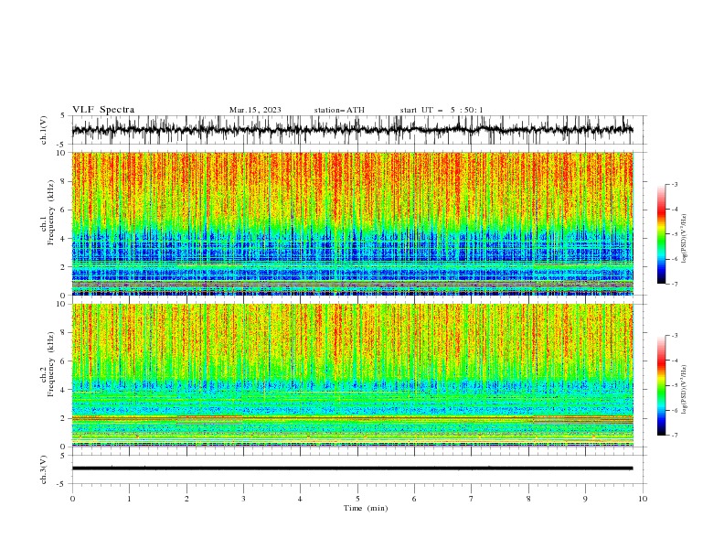This screenshot has width=724, height=560.
Task: Click the "Time (min)" axis label
Action: 366,508
